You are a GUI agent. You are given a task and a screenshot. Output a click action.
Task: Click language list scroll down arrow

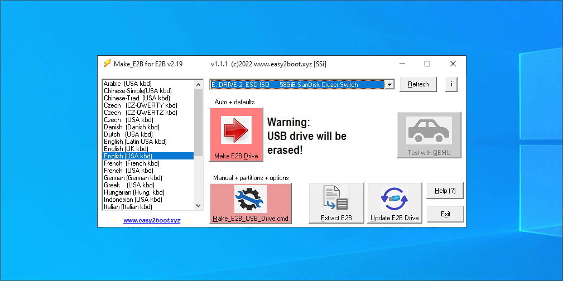tap(198, 206)
